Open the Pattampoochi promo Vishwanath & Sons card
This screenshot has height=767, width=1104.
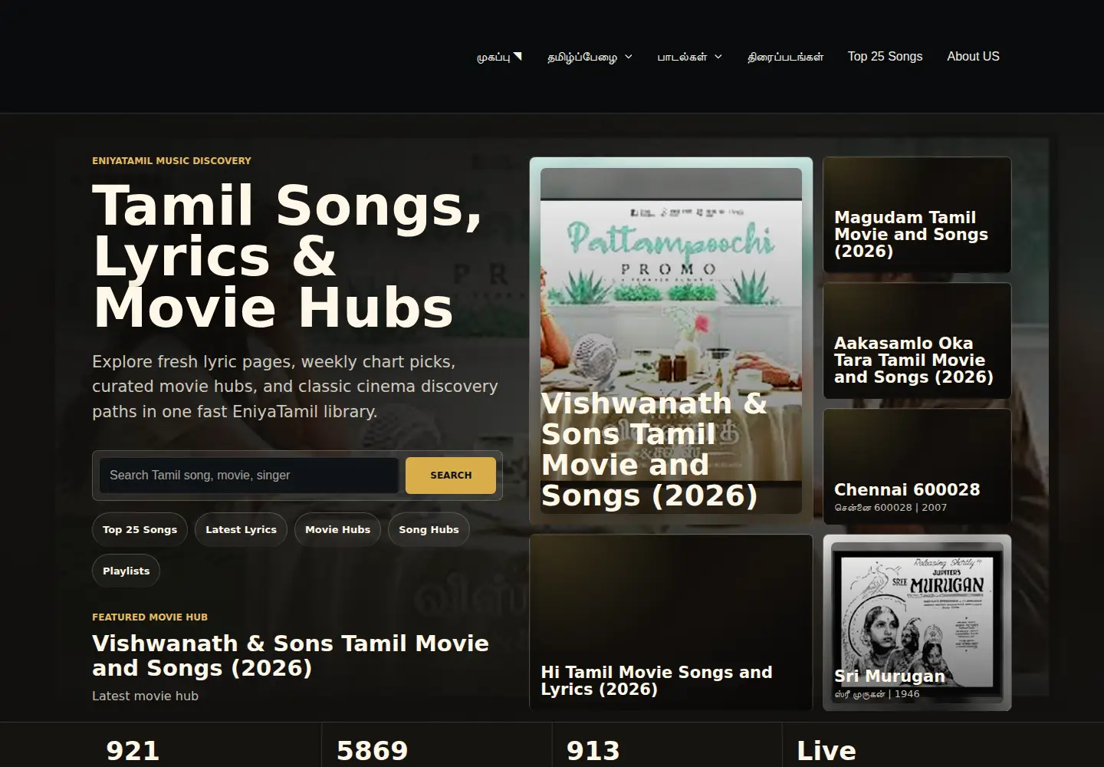pyautogui.click(x=671, y=341)
